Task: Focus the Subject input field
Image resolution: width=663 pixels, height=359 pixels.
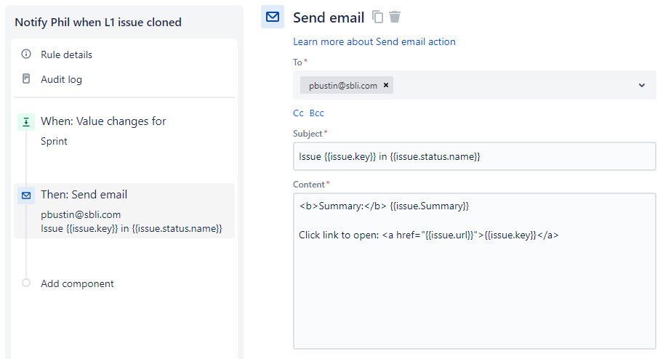Action: pyautogui.click(x=474, y=156)
